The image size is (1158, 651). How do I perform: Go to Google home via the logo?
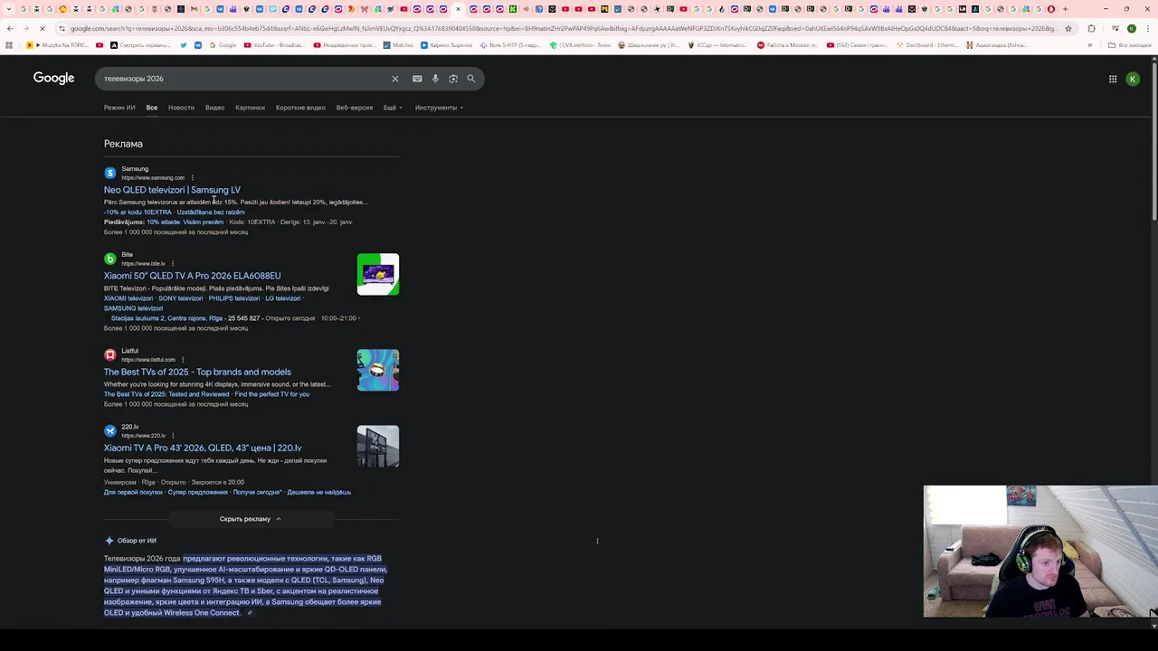[53, 78]
